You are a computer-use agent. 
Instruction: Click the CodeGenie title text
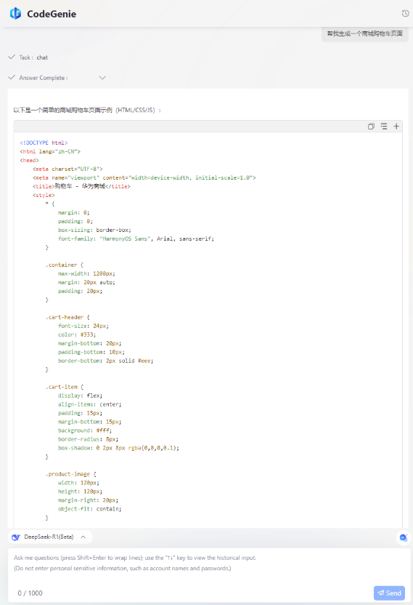click(x=52, y=14)
